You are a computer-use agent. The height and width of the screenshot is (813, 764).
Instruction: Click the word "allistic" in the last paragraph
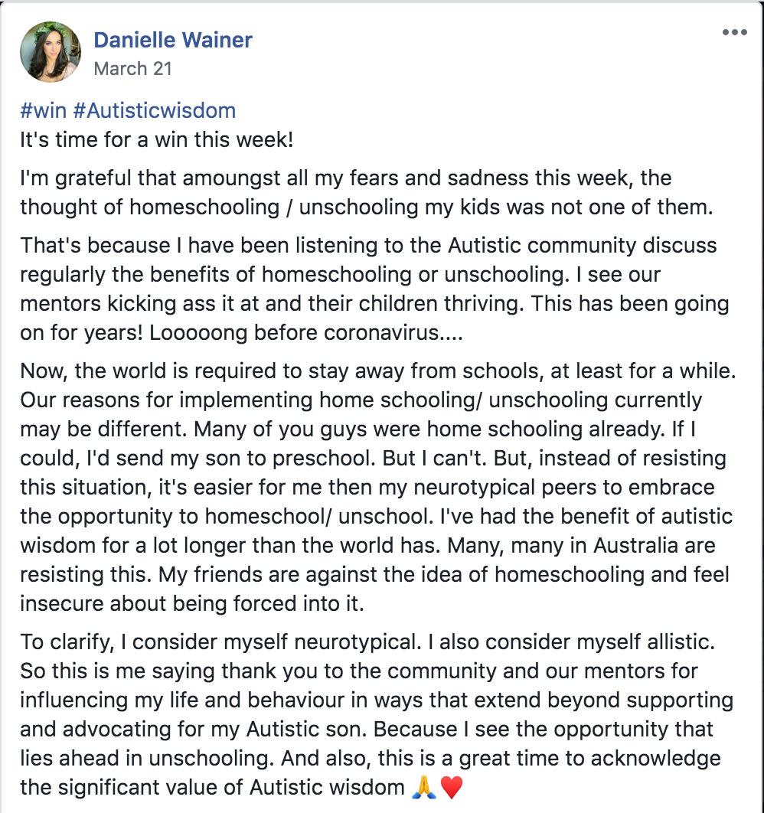(678, 642)
